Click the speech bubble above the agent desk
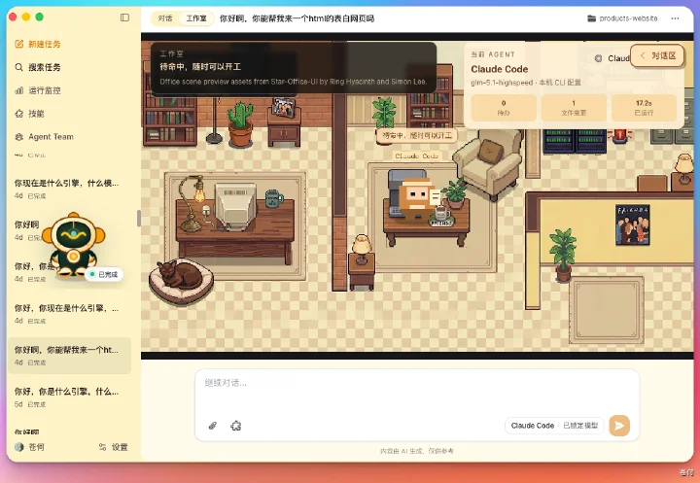The width and height of the screenshot is (700, 483). 417,135
